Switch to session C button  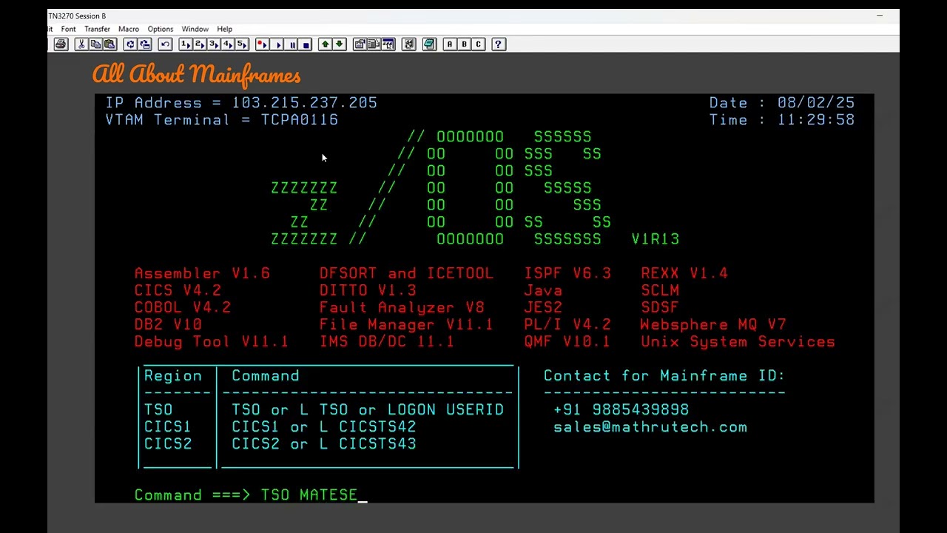(478, 44)
